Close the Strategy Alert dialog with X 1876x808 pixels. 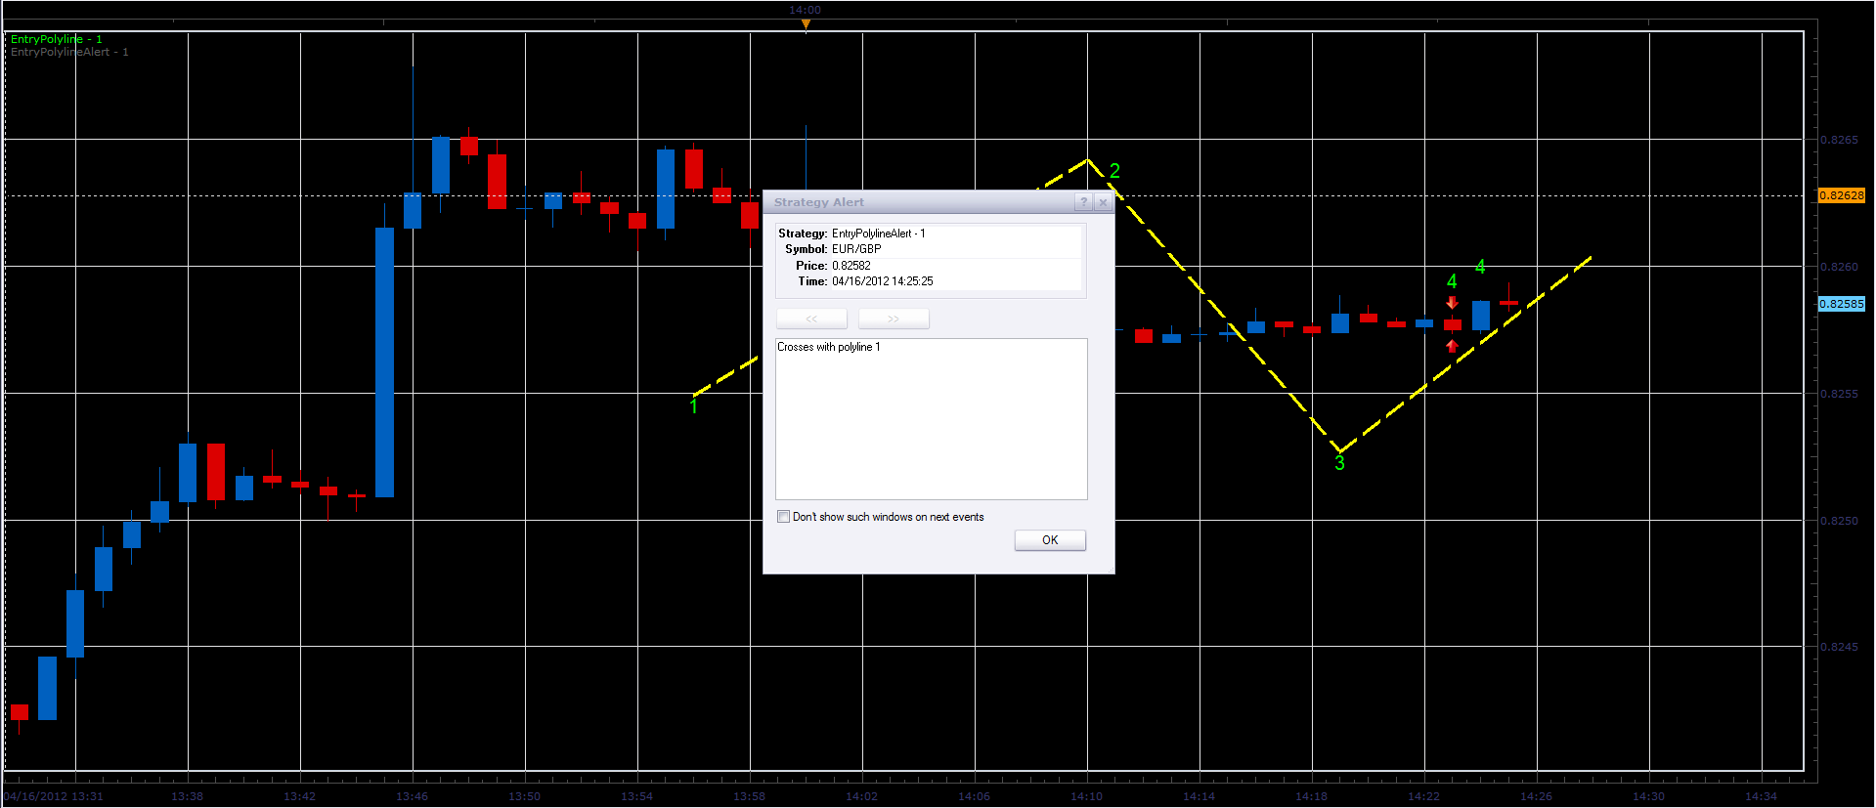coord(1103,202)
